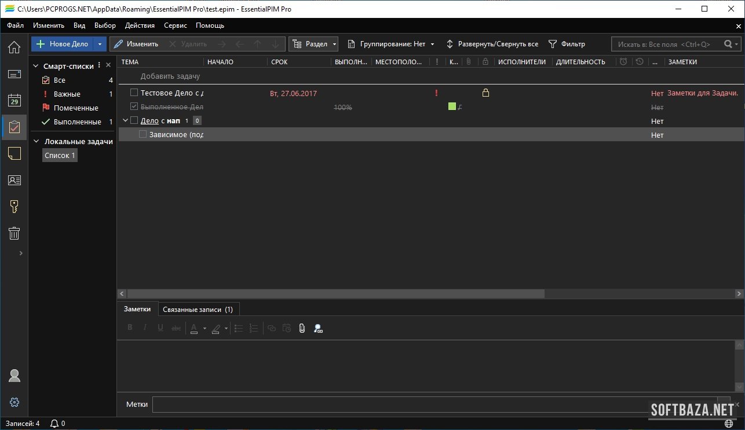Image resolution: width=745 pixels, height=430 pixels.
Task: Open the Calendar module in sidebar
Action: 14,100
